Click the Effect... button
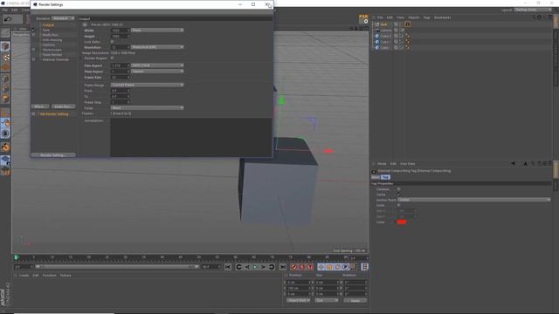 click(40, 106)
